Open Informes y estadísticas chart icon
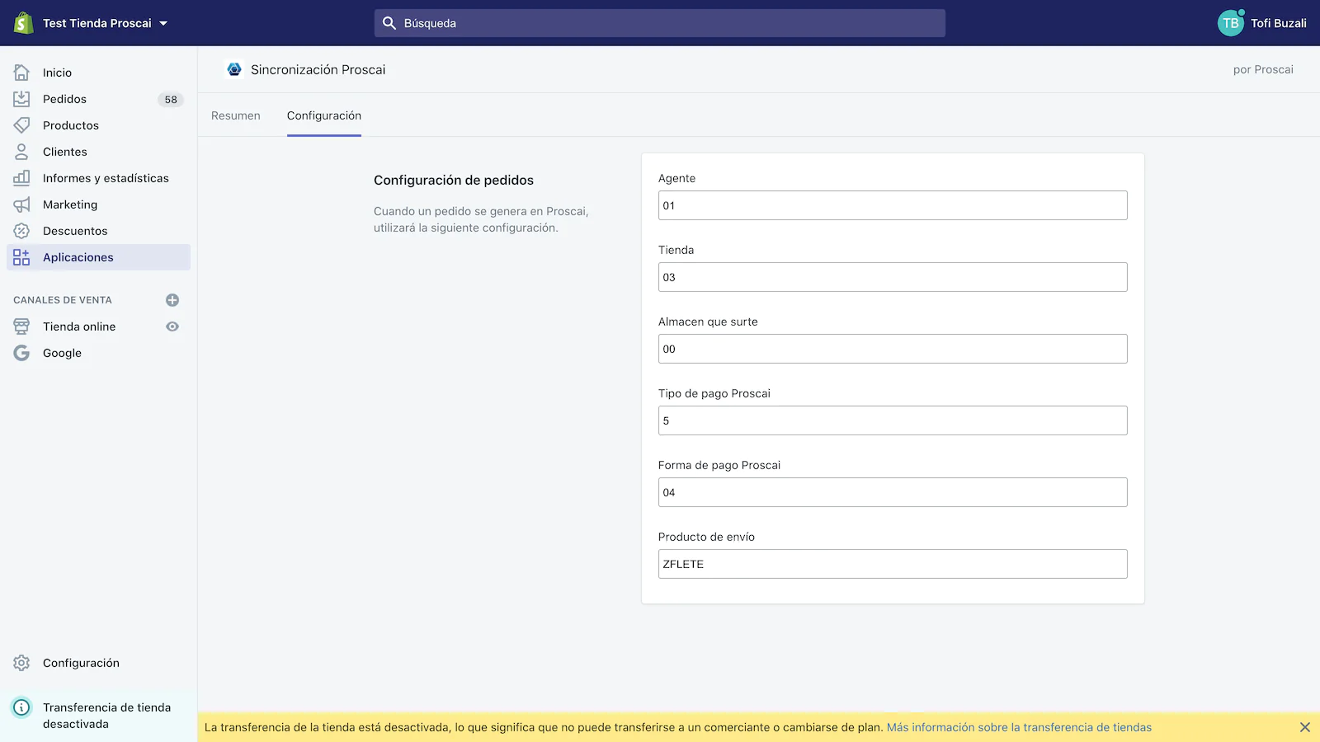The image size is (1320, 742). 21,178
